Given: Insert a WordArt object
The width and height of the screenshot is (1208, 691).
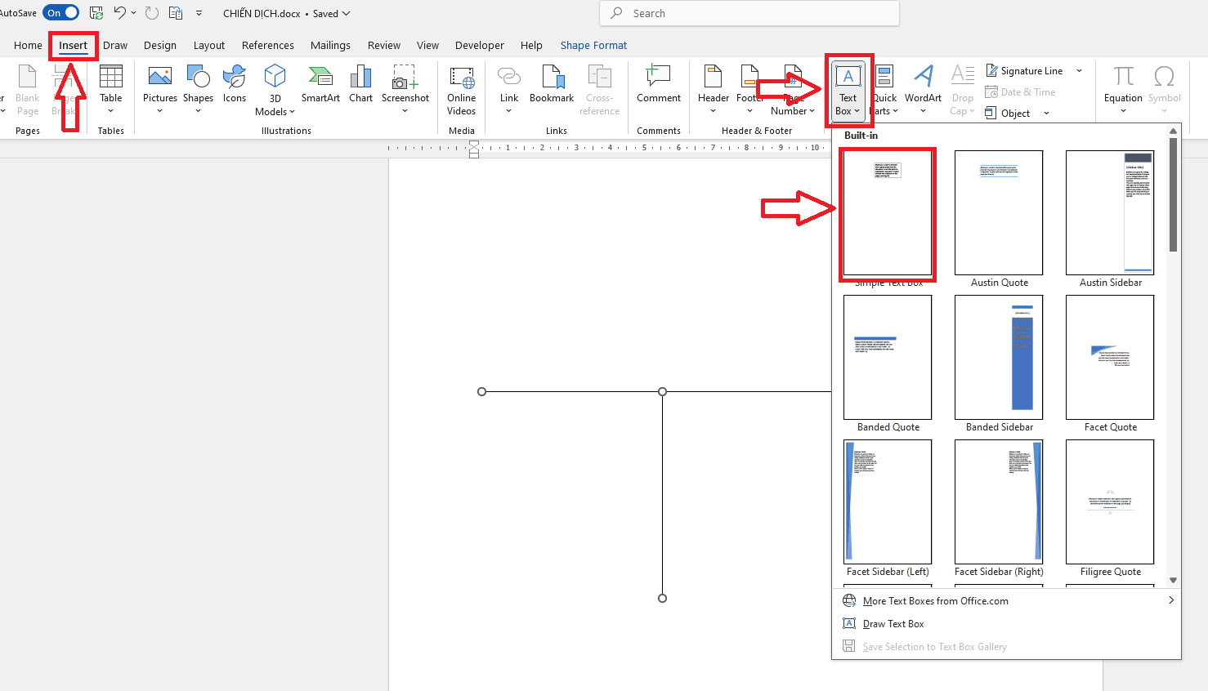Looking at the screenshot, I should [923, 86].
